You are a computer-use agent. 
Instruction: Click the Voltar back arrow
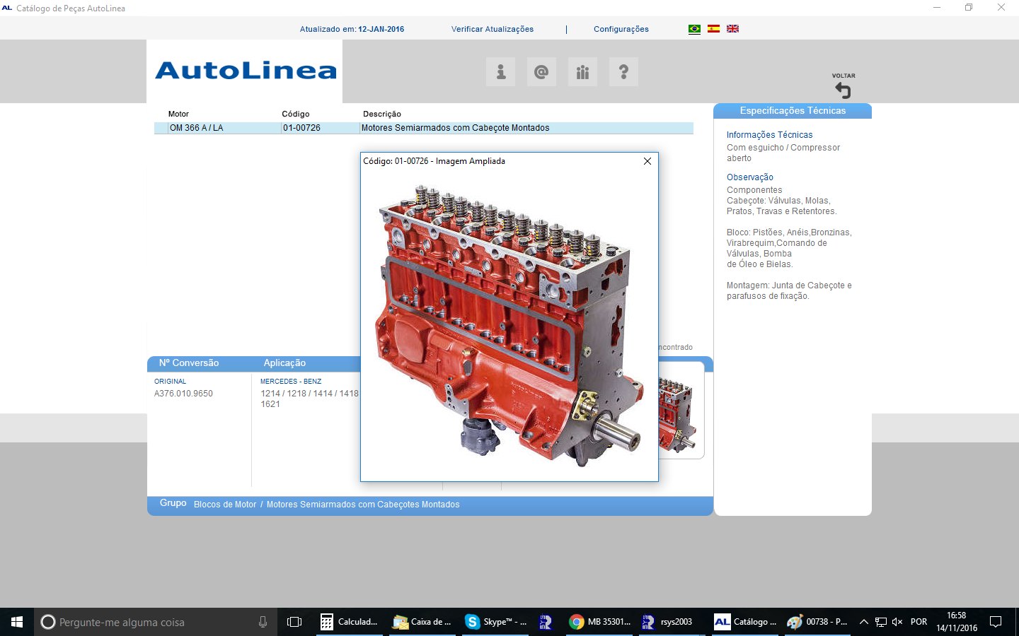[x=843, y=90]
